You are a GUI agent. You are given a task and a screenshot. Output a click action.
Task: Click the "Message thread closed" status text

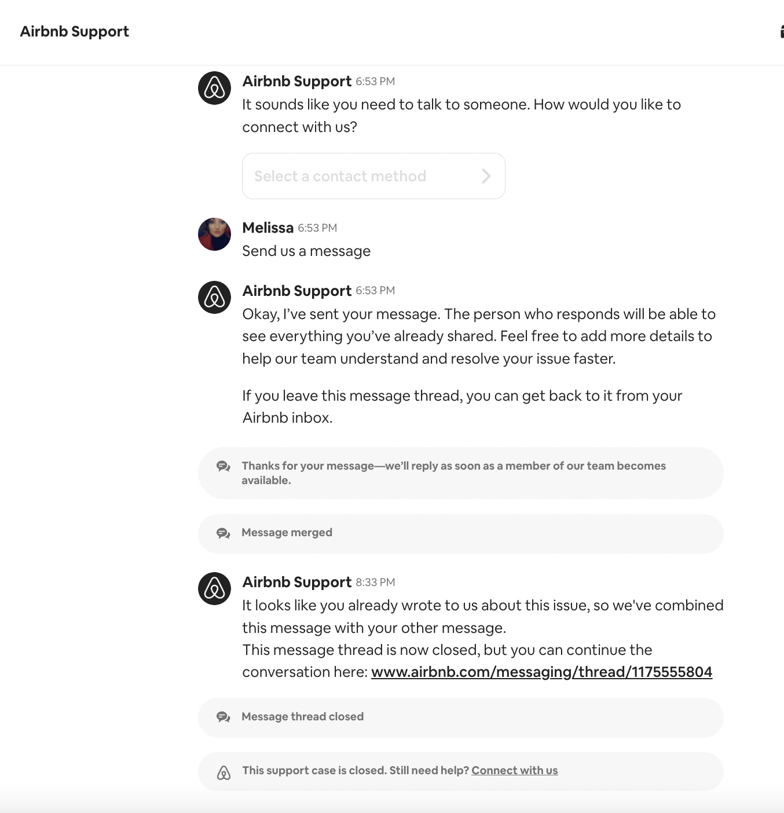coord(302,717)
